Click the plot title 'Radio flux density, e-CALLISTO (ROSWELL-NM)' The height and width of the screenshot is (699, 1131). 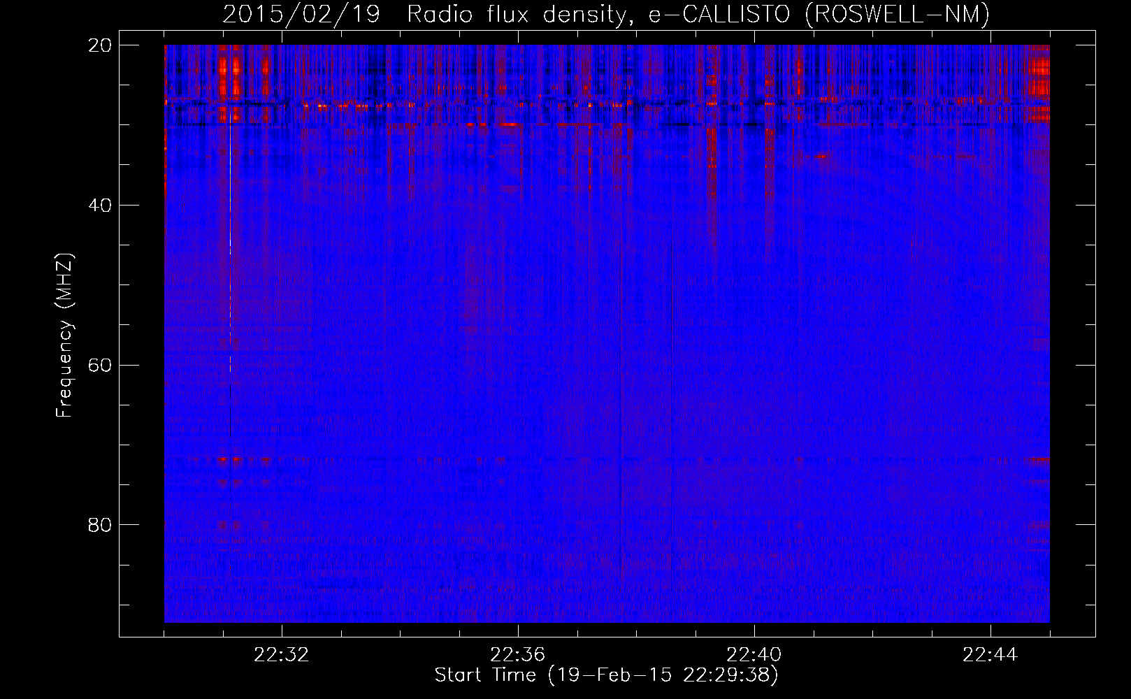(698, 14)
